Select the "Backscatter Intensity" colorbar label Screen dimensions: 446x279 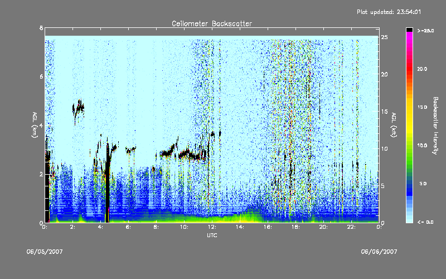click(x=435, y=126)
